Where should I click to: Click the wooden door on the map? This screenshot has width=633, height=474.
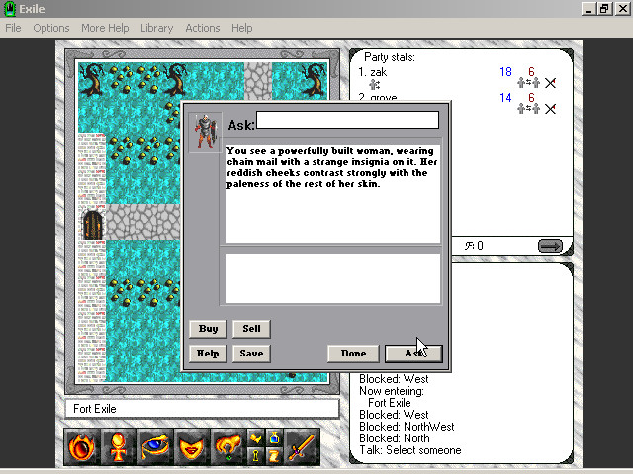coord(92,224)
